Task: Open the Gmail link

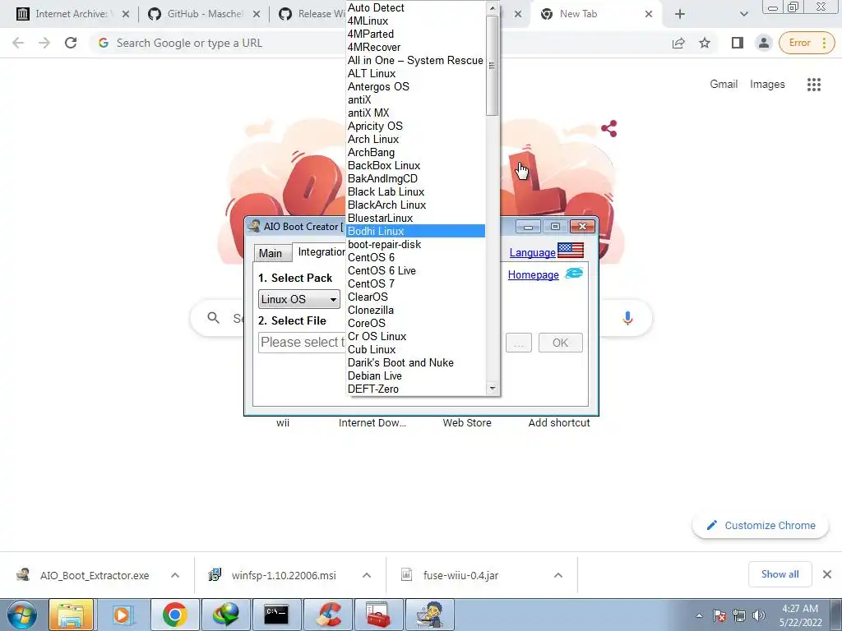Action: click(x=724, y=85)
